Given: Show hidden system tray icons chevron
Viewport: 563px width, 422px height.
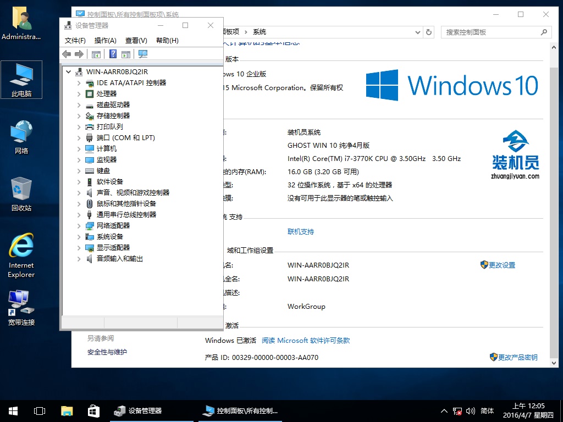Looking at the screenshot, I should tap(444, 411).
